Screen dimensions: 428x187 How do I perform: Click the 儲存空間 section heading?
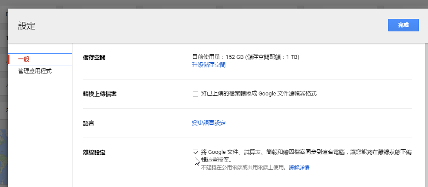click(x=94, y=57)
